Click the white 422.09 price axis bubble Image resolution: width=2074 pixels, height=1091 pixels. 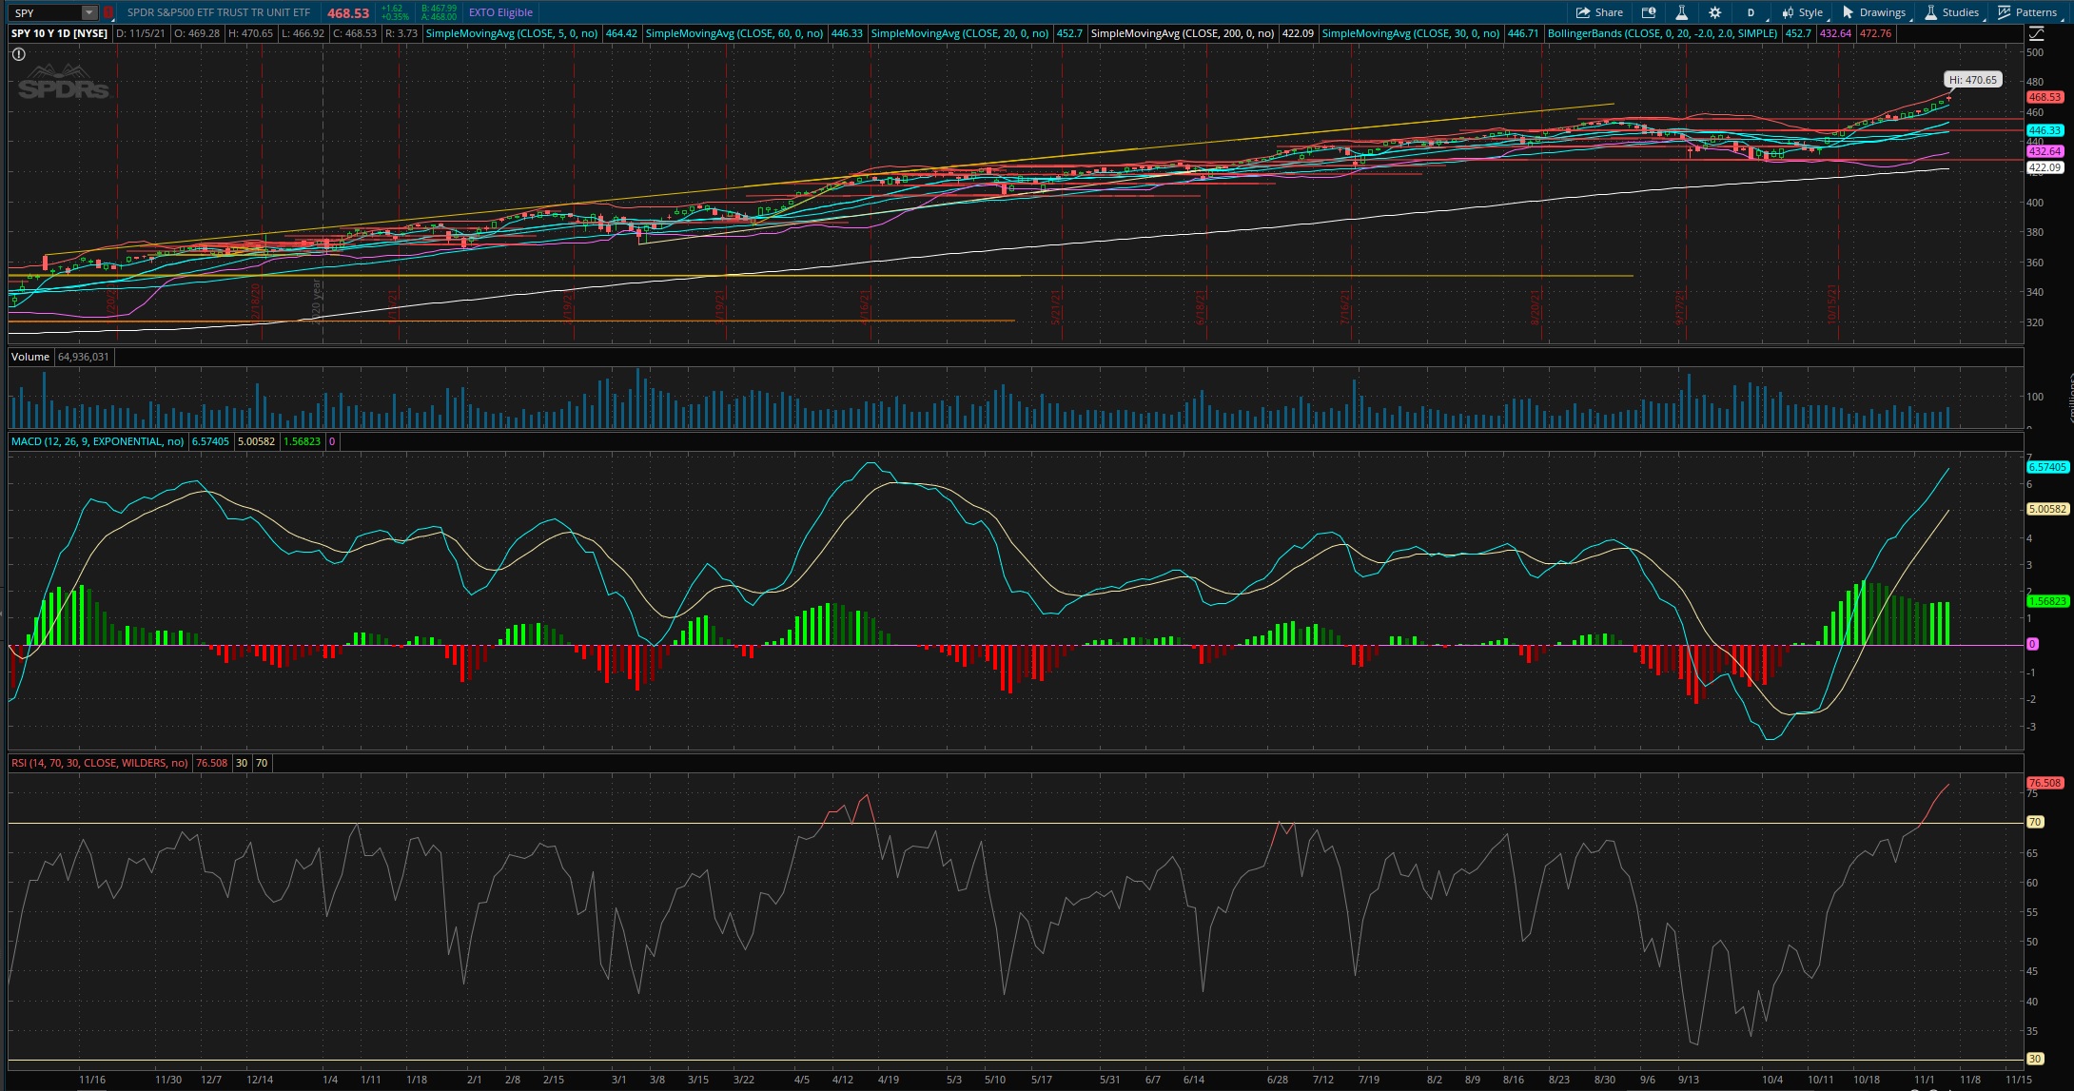click(2045, 167)
